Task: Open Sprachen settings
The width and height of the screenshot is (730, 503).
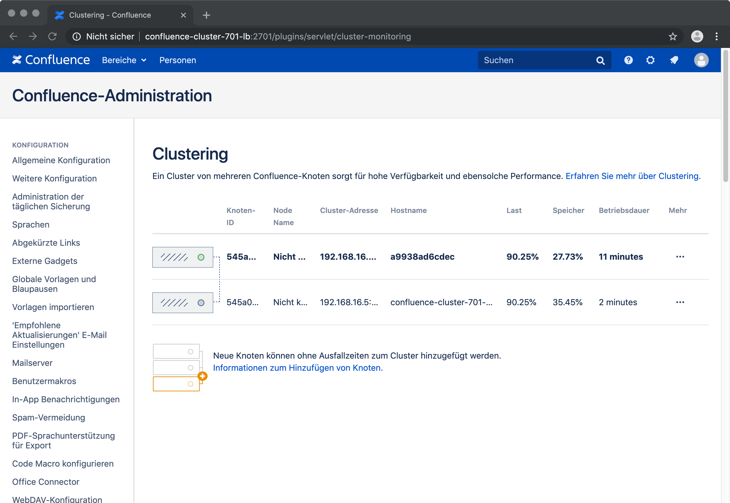Action: (31, 224)
